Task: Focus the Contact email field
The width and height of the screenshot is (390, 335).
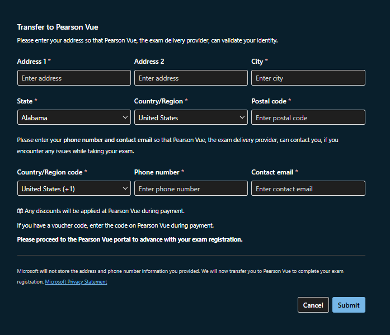Action: point(308,188)
